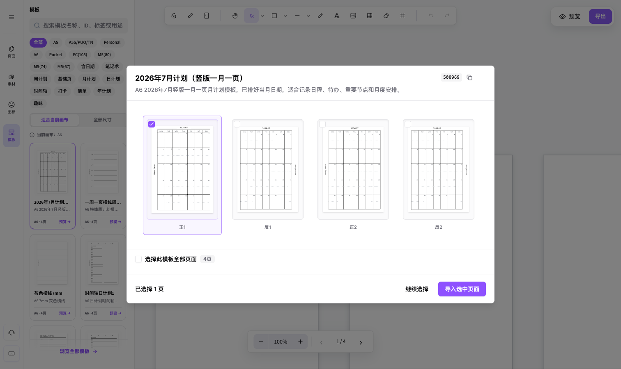Copy template ID 508969
Screen dimensions: 621x369
point(469,77)
